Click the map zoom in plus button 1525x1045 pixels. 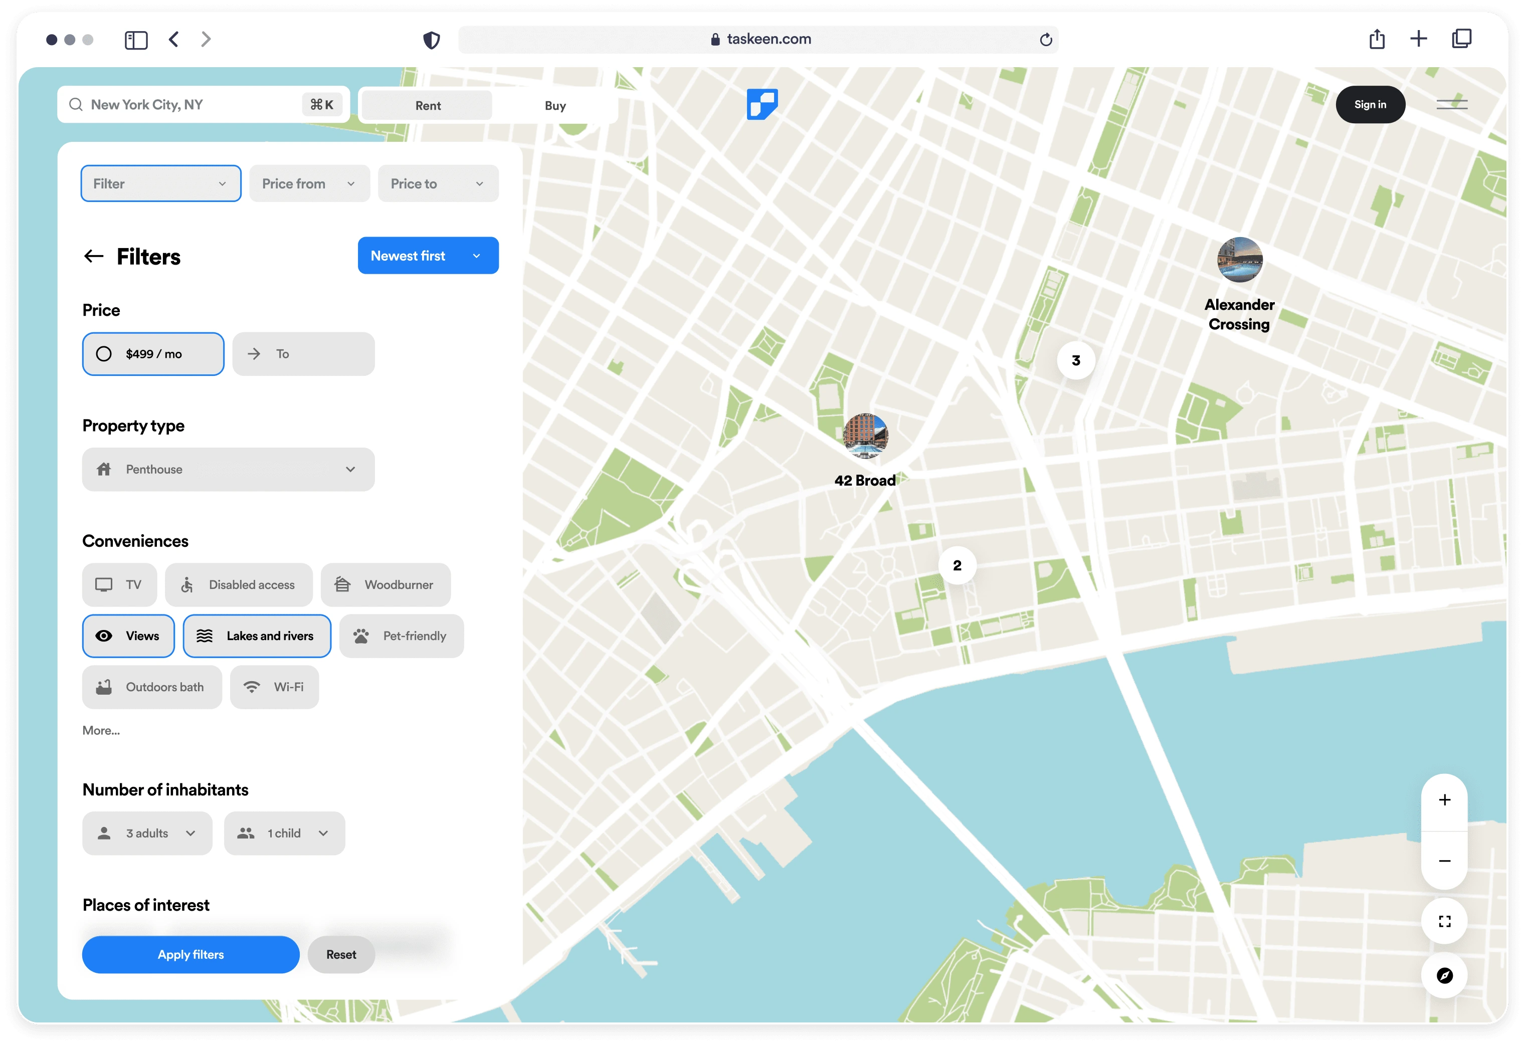[1444, 799]
